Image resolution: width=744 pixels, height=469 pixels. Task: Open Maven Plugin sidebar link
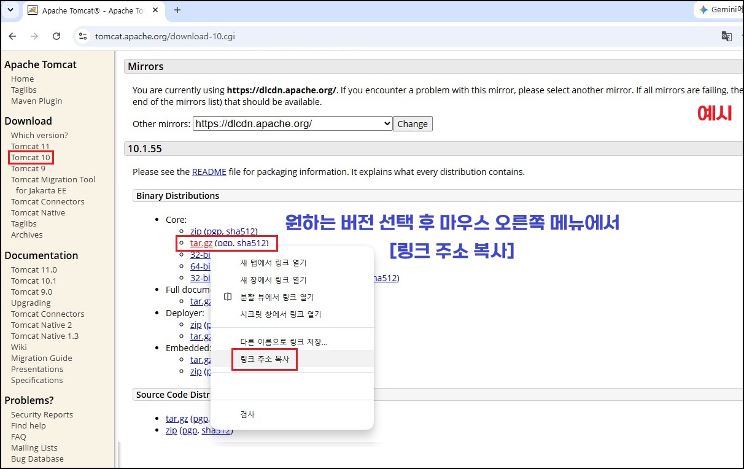(36, 101)
